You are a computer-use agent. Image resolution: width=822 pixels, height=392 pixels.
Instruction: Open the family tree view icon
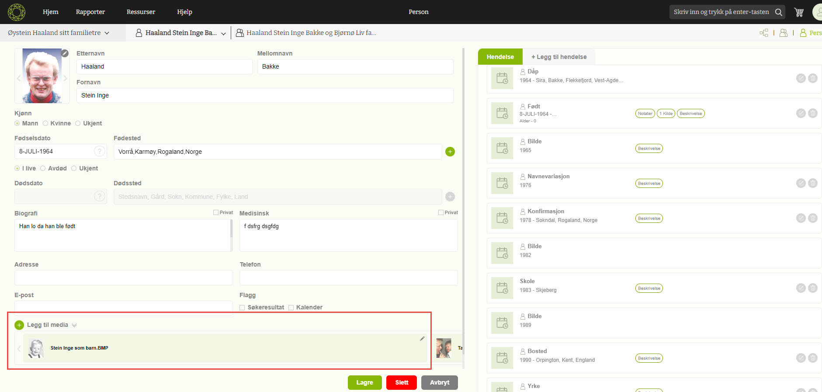pos(763,33)
